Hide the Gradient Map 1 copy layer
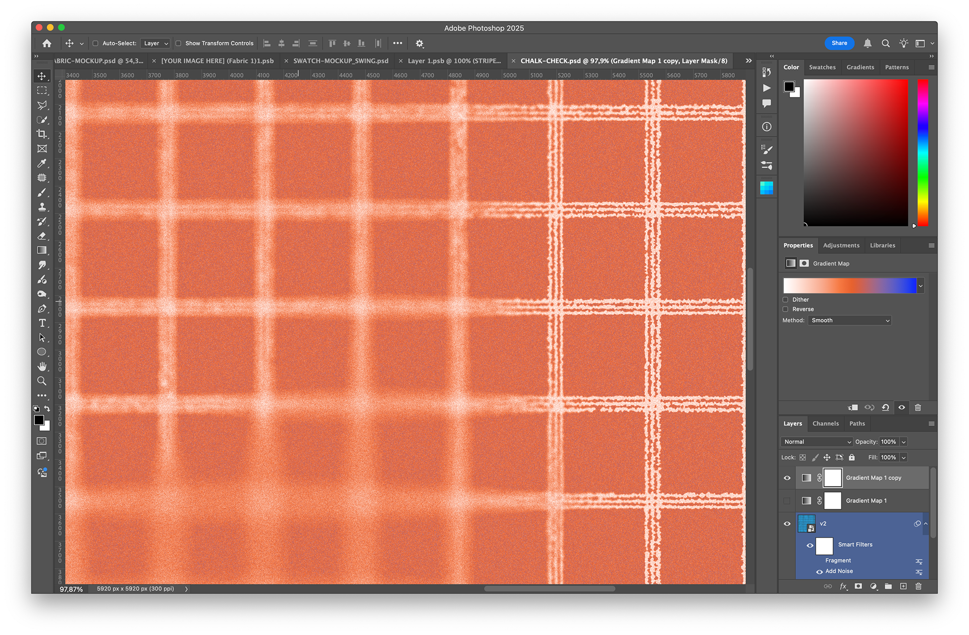969x635 pixels. click(787, 478)
